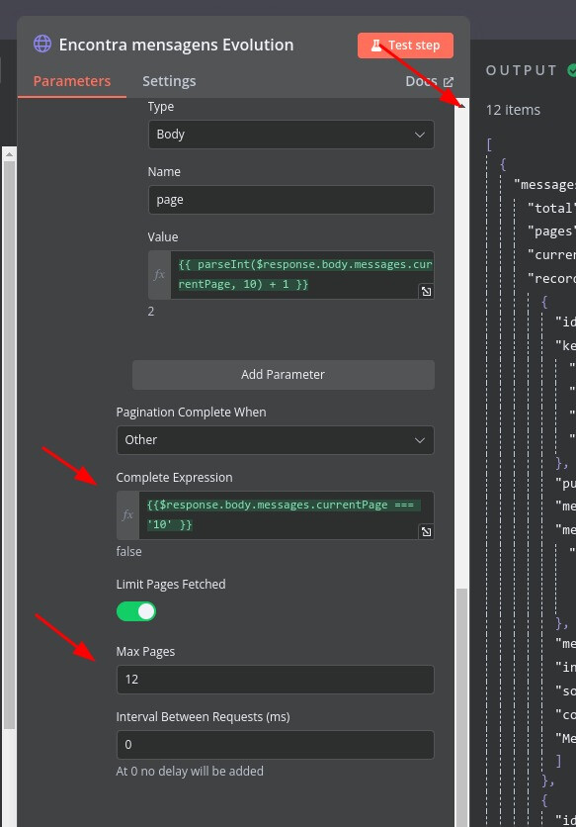Disable the Limit Pages Fetched toggle
This screenshot has height=827, width=576.
tap(136, 611)
